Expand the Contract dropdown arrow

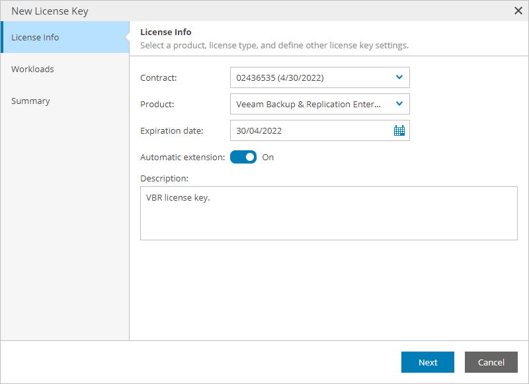399,77
